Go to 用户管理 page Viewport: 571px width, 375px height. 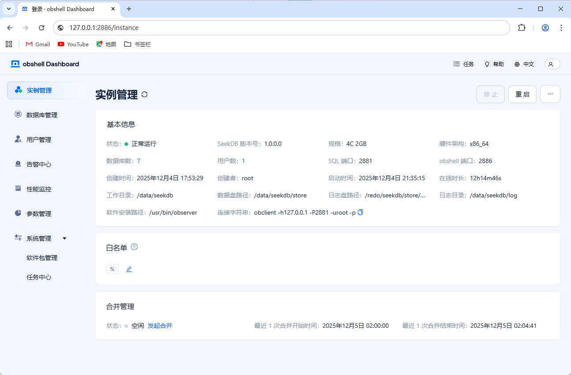tap(39, 140)
